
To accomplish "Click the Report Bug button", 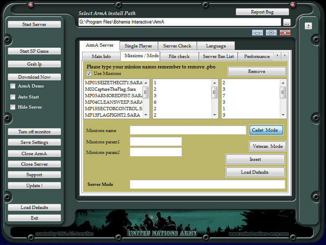I will (262, 12).
